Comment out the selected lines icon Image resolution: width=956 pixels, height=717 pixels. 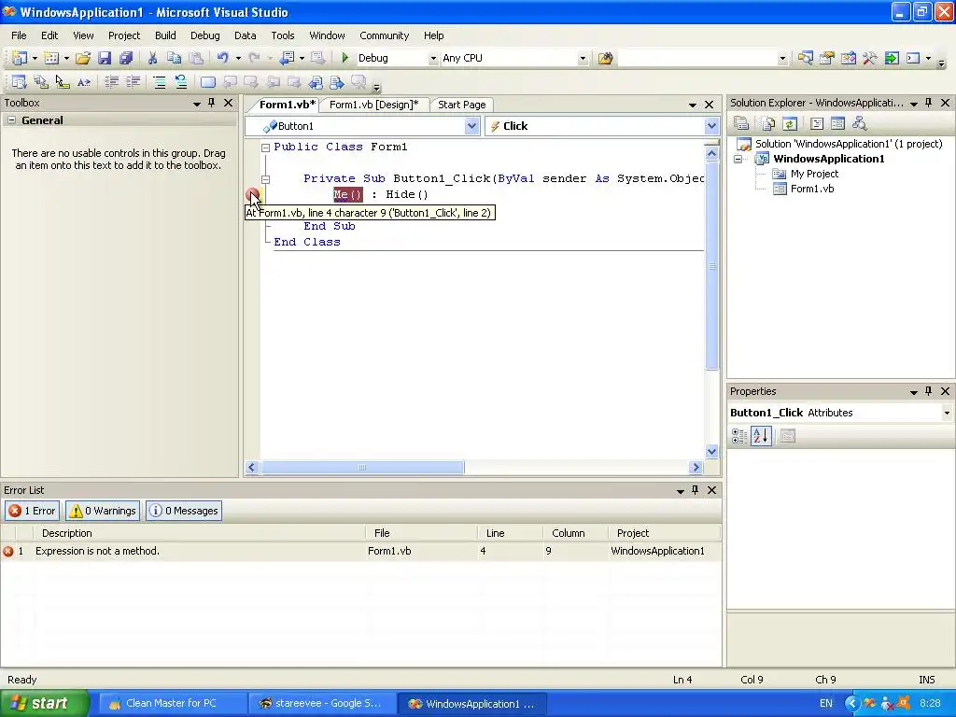pos(159,82)
